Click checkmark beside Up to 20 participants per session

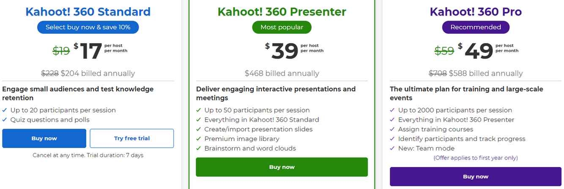tap(5, 110)
